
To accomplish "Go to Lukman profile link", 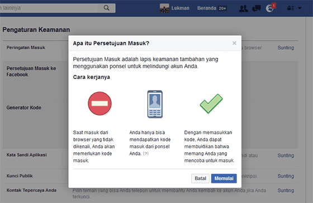I will pyautogui.click(x=180, y=8).
